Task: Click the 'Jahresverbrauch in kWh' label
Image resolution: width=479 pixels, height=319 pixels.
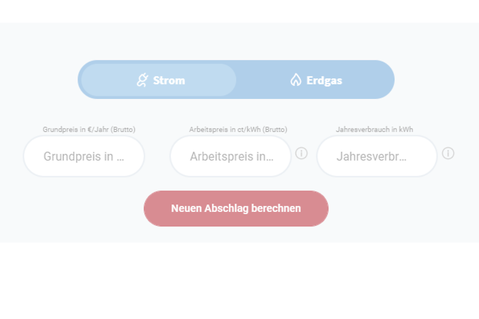Action: 374,130
